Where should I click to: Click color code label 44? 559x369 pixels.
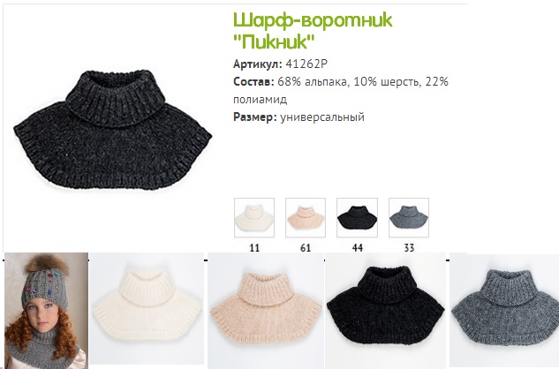[x=358, y=248]
